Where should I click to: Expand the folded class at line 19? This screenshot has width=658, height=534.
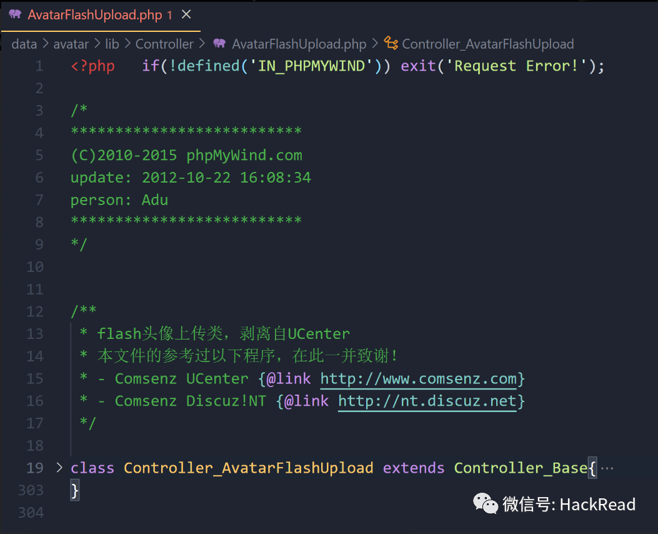[x=59, y=468]
